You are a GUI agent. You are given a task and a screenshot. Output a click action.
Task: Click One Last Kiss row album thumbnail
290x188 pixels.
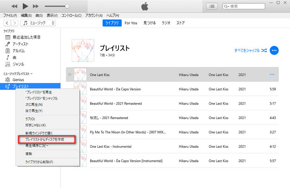click(80, 74)
